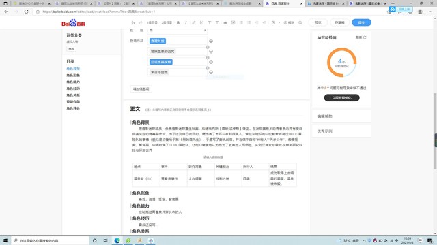Undo the last edit in the editor toolbar
437x245 pixels.
pos(133,22)
